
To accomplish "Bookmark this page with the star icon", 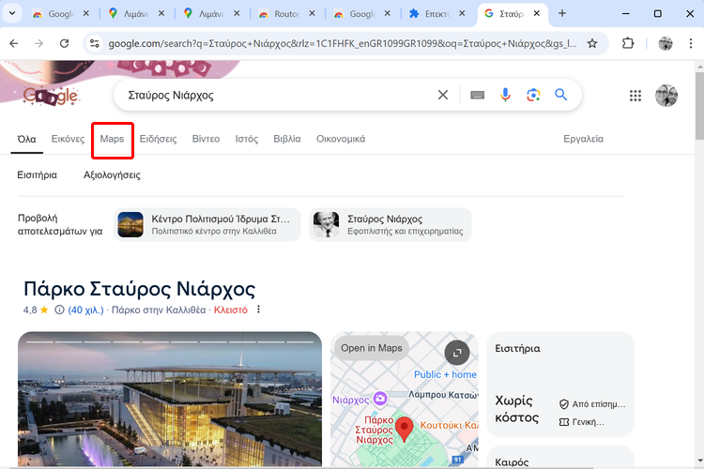I will tap(592, 43).
